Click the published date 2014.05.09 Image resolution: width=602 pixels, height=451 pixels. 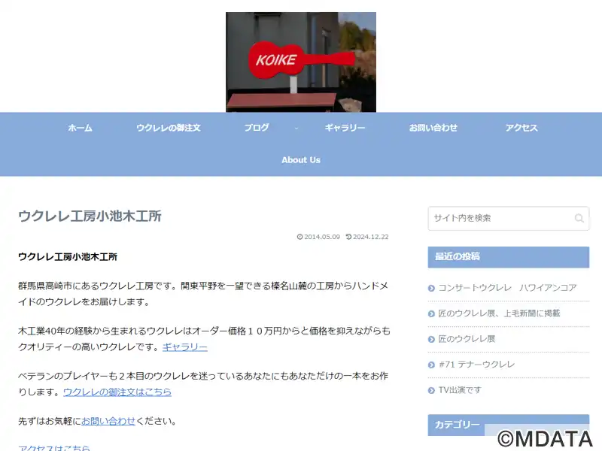click(322, 237)
